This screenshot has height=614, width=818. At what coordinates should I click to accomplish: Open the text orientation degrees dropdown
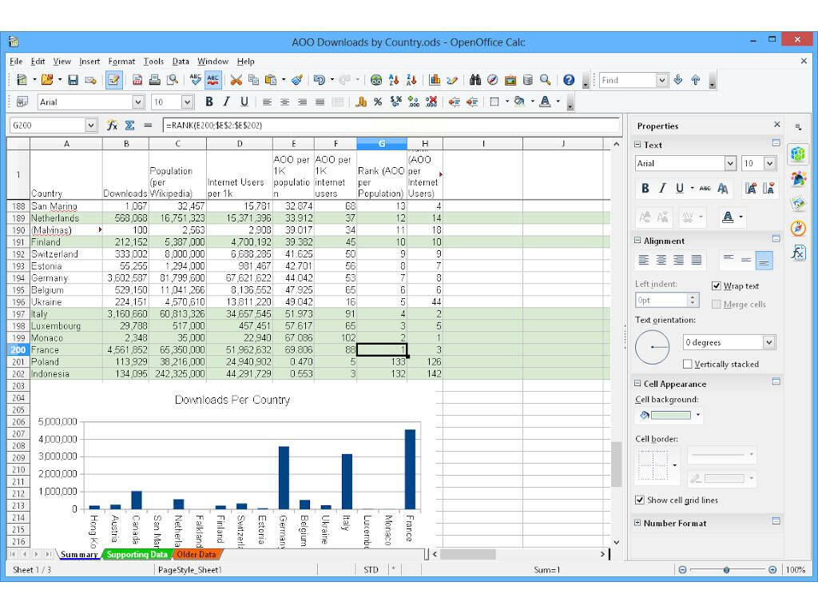[768, 342]
